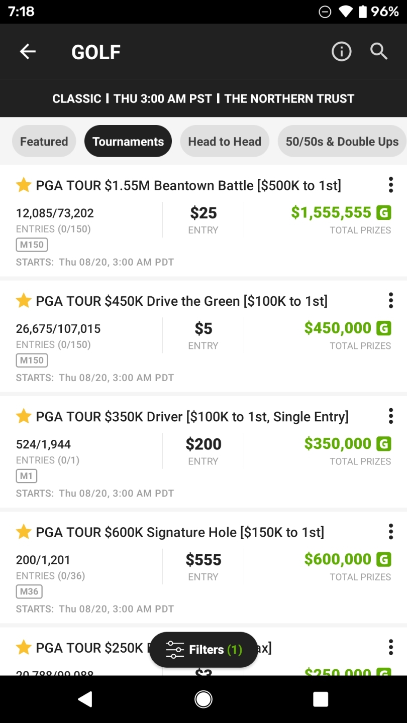Tap the star beside Signature Hole contest
This screenshot has height=723, width=407.
24,532
